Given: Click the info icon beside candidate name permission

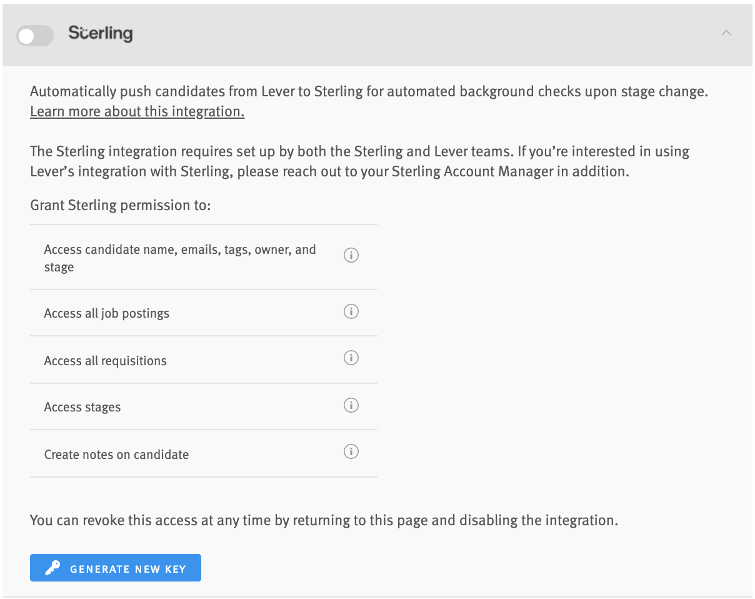Looking at the screenshot, I should click(351, 255).
